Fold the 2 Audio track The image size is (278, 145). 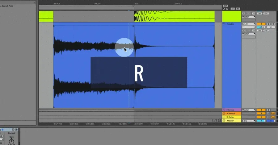224,24
